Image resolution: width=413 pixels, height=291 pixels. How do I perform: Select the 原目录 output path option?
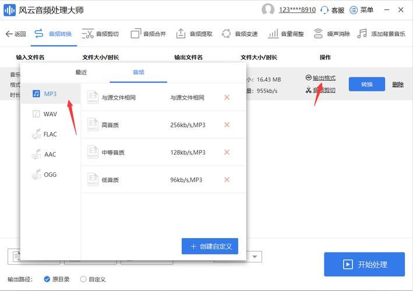click(x=57, y=279)
